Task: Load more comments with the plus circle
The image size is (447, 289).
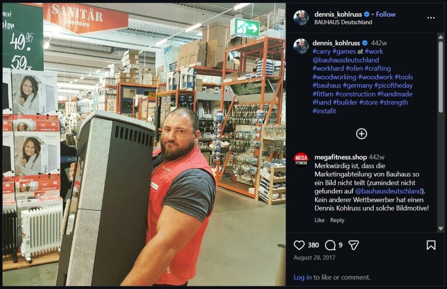Action: pos(361,134)
